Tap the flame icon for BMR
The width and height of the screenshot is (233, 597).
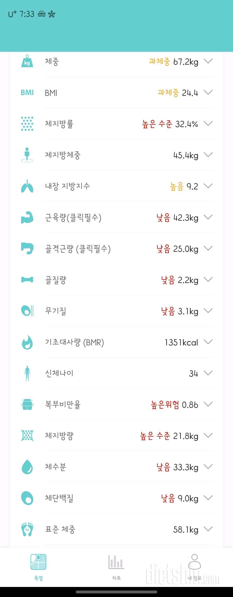(x=27, y=342)
